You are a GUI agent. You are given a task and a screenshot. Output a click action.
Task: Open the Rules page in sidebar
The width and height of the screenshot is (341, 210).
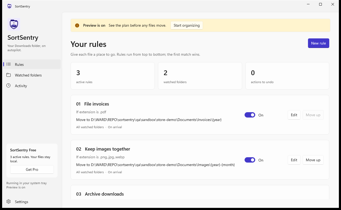32,64
